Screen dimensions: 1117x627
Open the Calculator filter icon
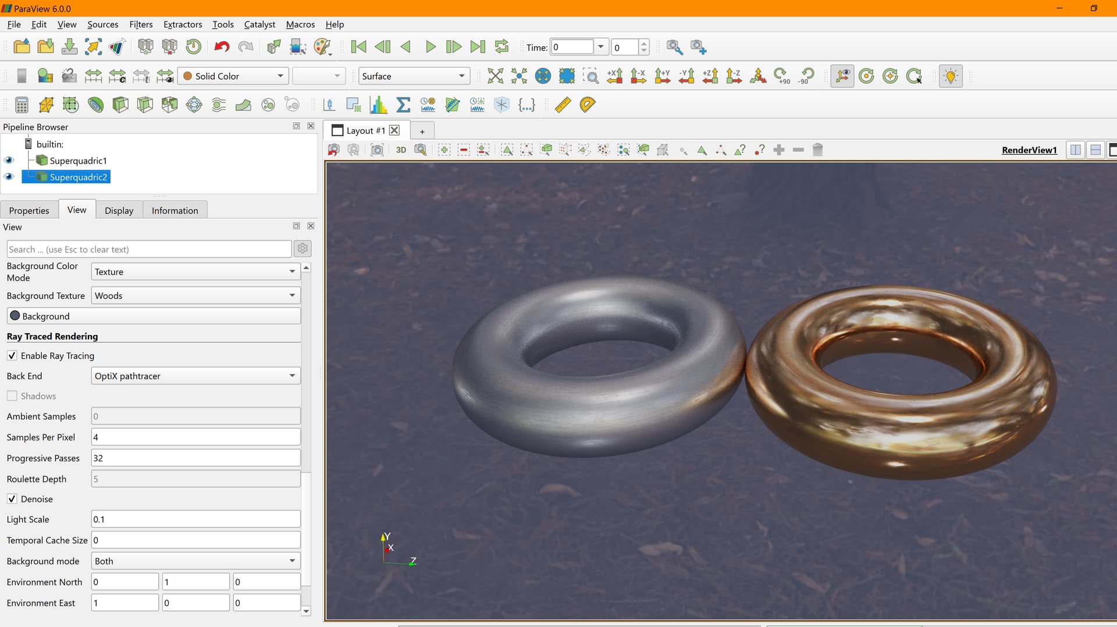[x=22, y=105]
